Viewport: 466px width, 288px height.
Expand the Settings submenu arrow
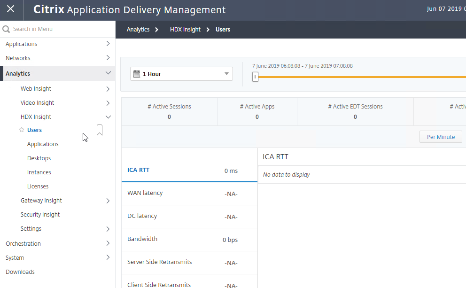point(108,229)
